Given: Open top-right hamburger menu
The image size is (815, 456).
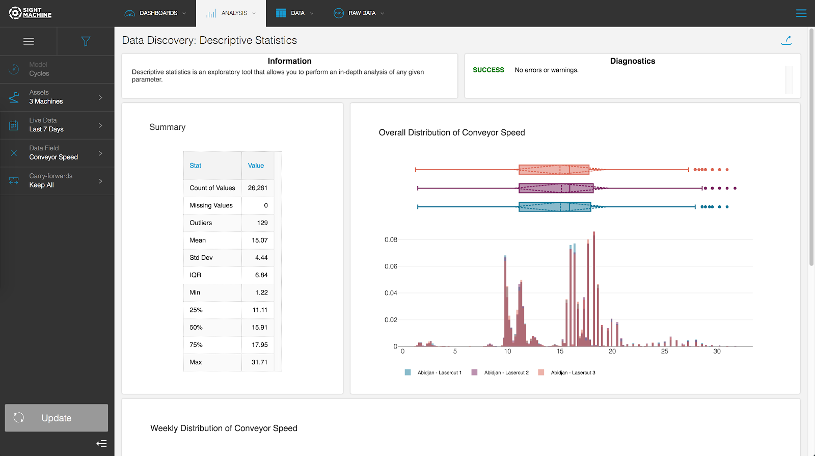Looking at the screenshot, I should click(801, 13).
